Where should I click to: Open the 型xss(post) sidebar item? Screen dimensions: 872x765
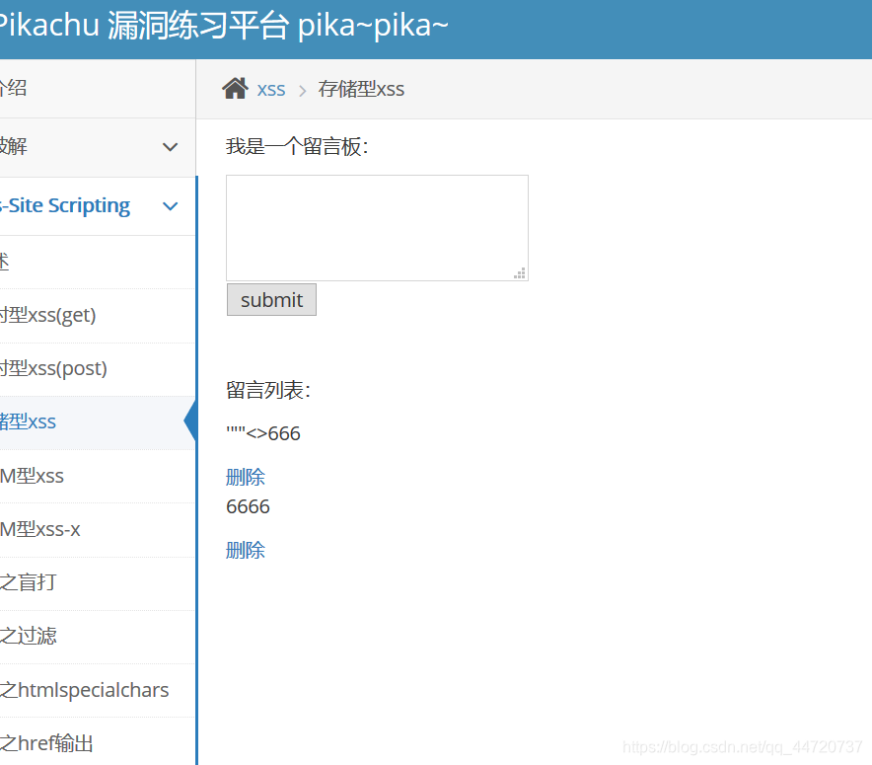coord(53,369)
